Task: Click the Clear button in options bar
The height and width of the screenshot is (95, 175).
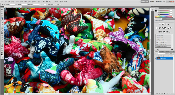Action: 58,5
